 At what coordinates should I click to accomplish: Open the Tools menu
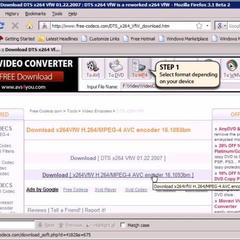tap(57, 14)
